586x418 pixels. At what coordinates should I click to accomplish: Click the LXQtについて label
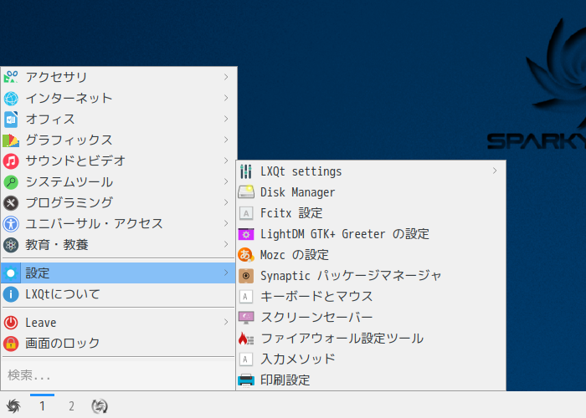coord(63,294)
